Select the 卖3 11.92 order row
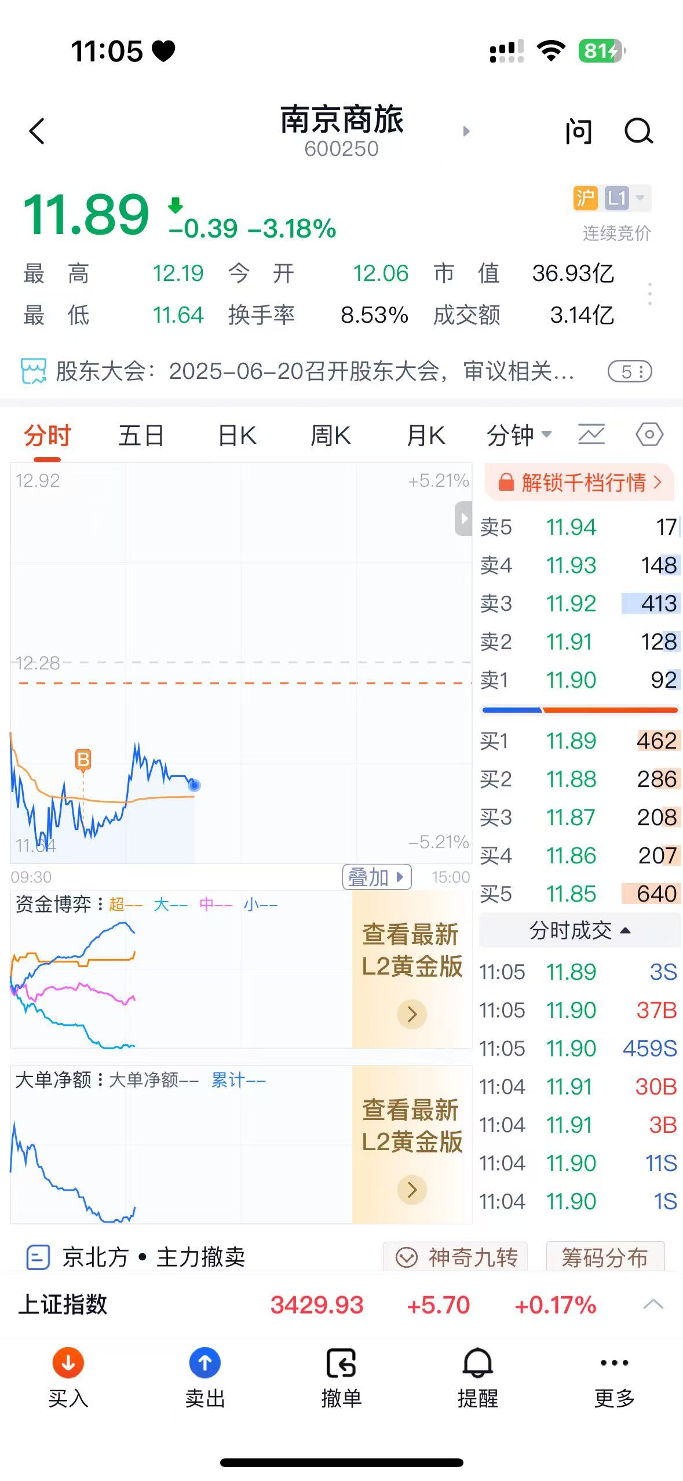Image resolution: width=683 pixels, height=1481 pixels. pyautogui.click(x=579, y=604)
